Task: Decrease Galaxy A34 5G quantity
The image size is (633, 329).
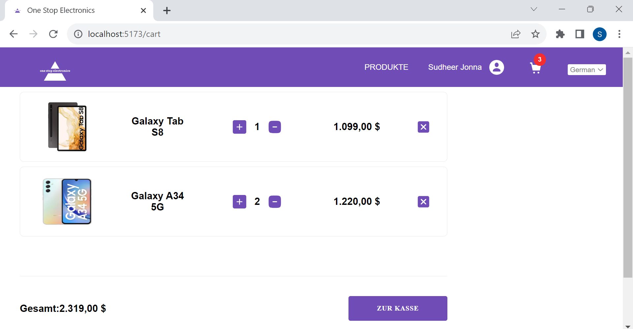Action: [275, 202]
